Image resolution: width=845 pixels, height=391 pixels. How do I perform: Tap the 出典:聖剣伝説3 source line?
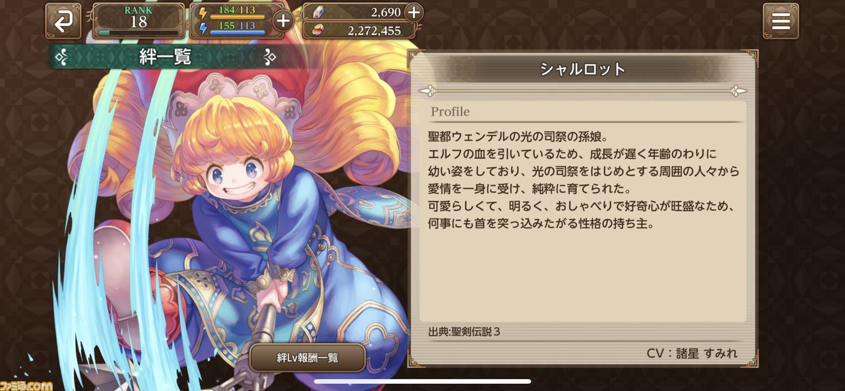click(x=465, y=332)
